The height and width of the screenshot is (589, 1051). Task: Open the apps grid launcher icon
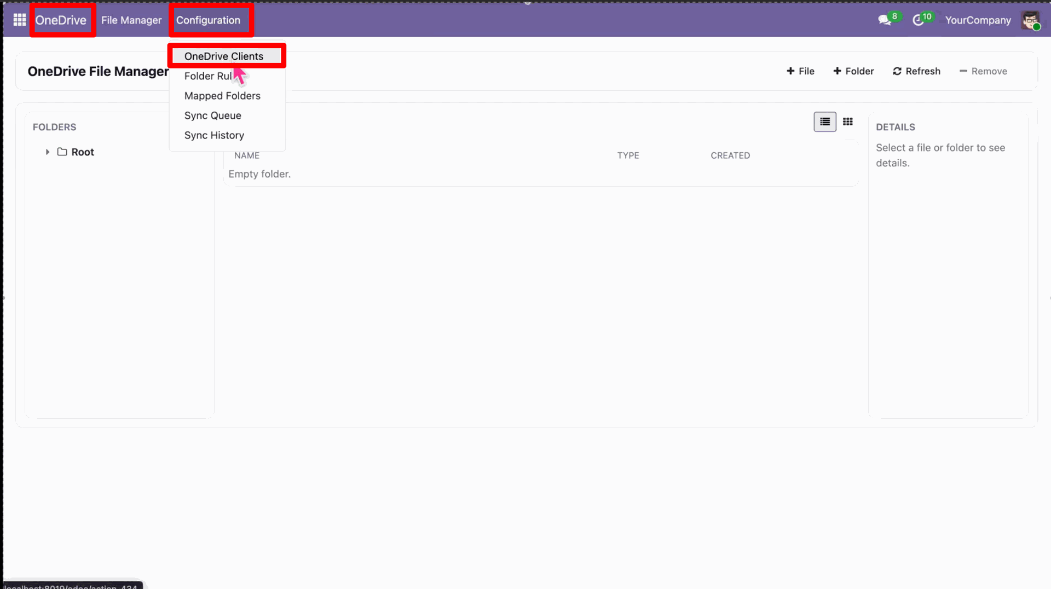tap(20, 20)
